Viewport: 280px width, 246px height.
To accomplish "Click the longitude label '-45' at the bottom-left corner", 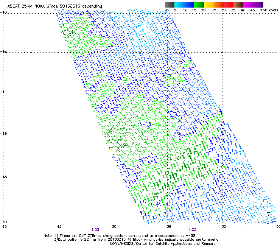I will [x=3, y=227].
